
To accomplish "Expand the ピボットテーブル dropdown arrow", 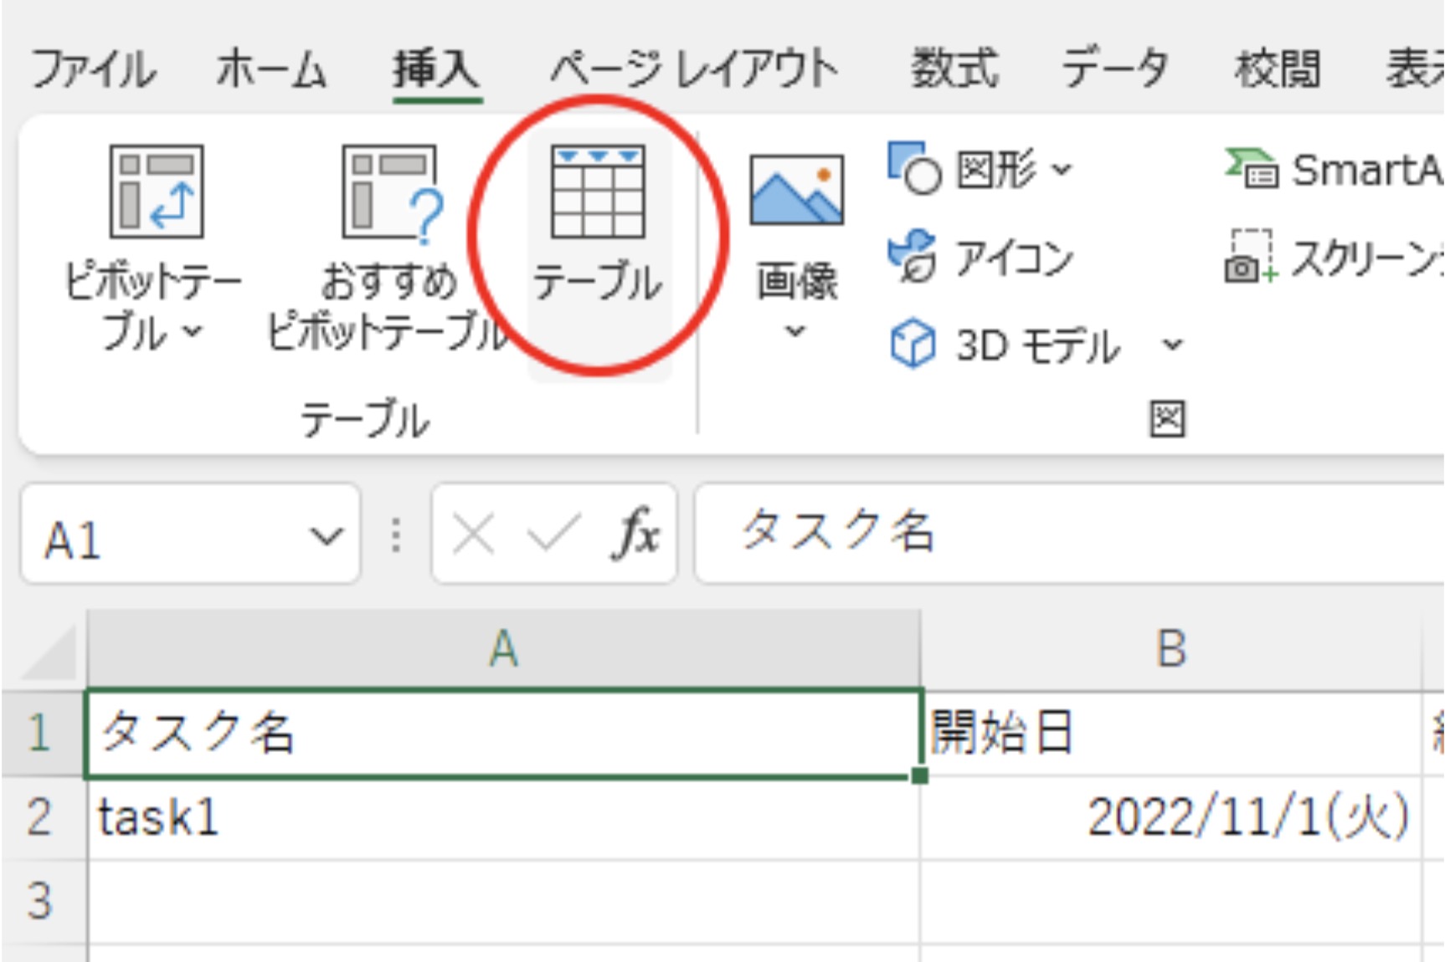I will point(193,331).
